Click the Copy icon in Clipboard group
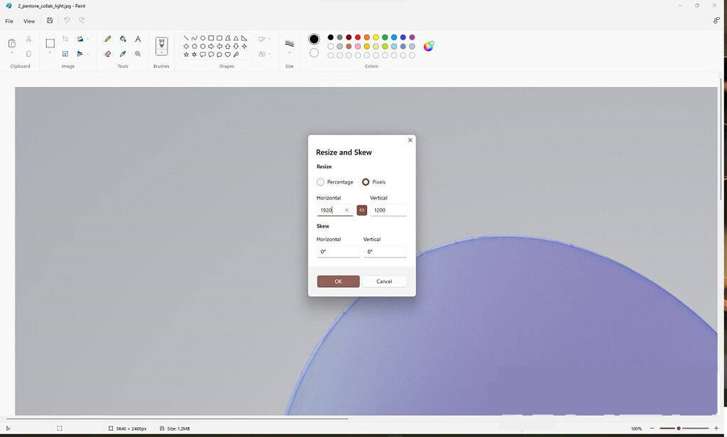This screenshot has height=437, width=727. (28, 54)
